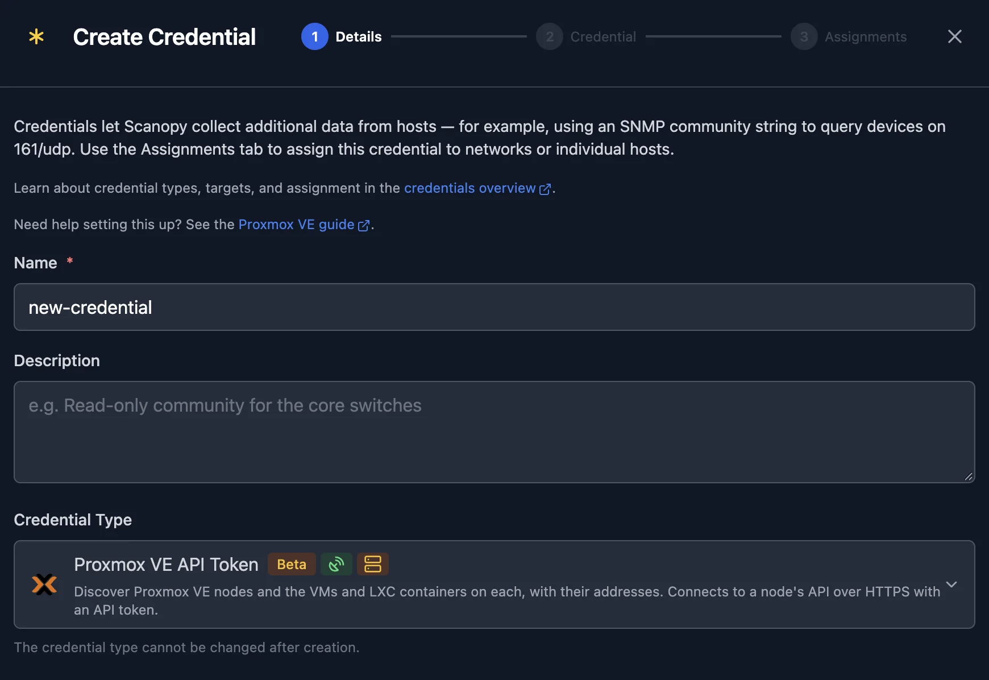Click the external link icon after Proxmox VE guide

pos(364,226)
